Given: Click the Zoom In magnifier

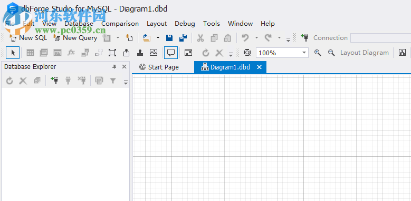Looking at the screenshot, I should [318, 53].
